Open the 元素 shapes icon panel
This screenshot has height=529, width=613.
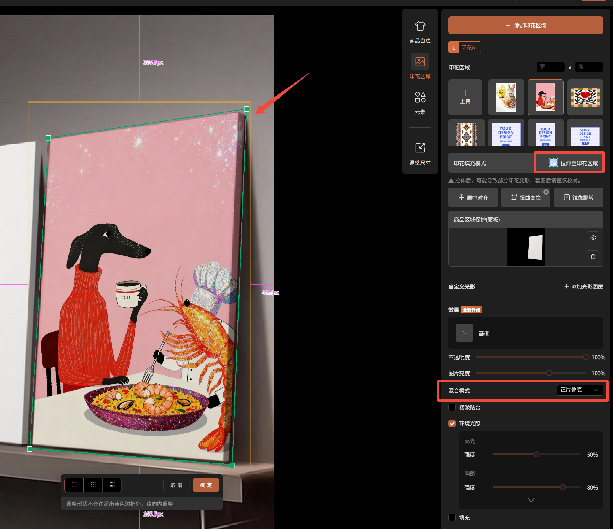[420, 97]
